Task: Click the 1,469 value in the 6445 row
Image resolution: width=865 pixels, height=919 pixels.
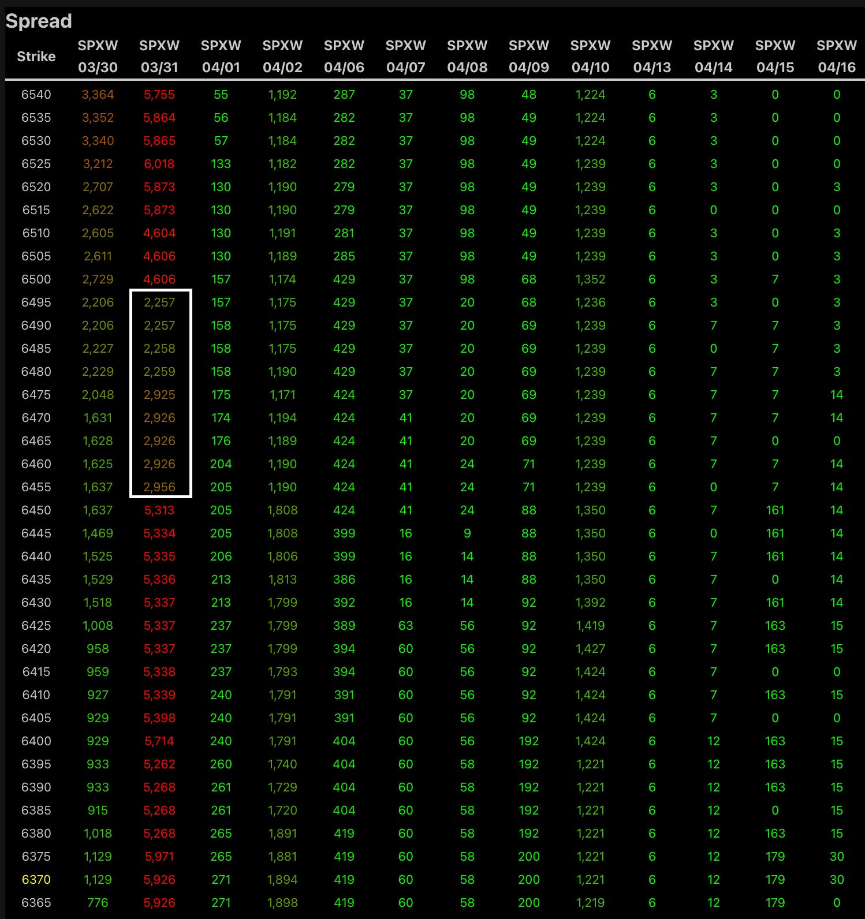Action: pos(98,533)
